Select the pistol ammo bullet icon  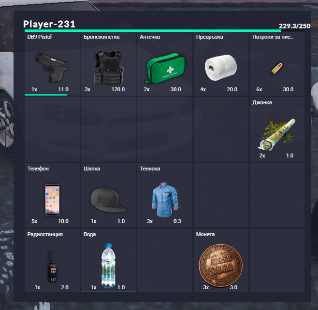pyautogui.click(x=277, y=68)
